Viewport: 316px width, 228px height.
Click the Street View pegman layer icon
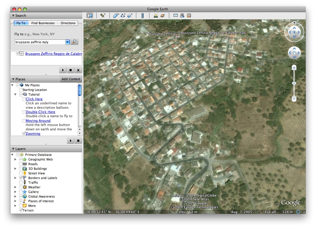coord(25,173)
